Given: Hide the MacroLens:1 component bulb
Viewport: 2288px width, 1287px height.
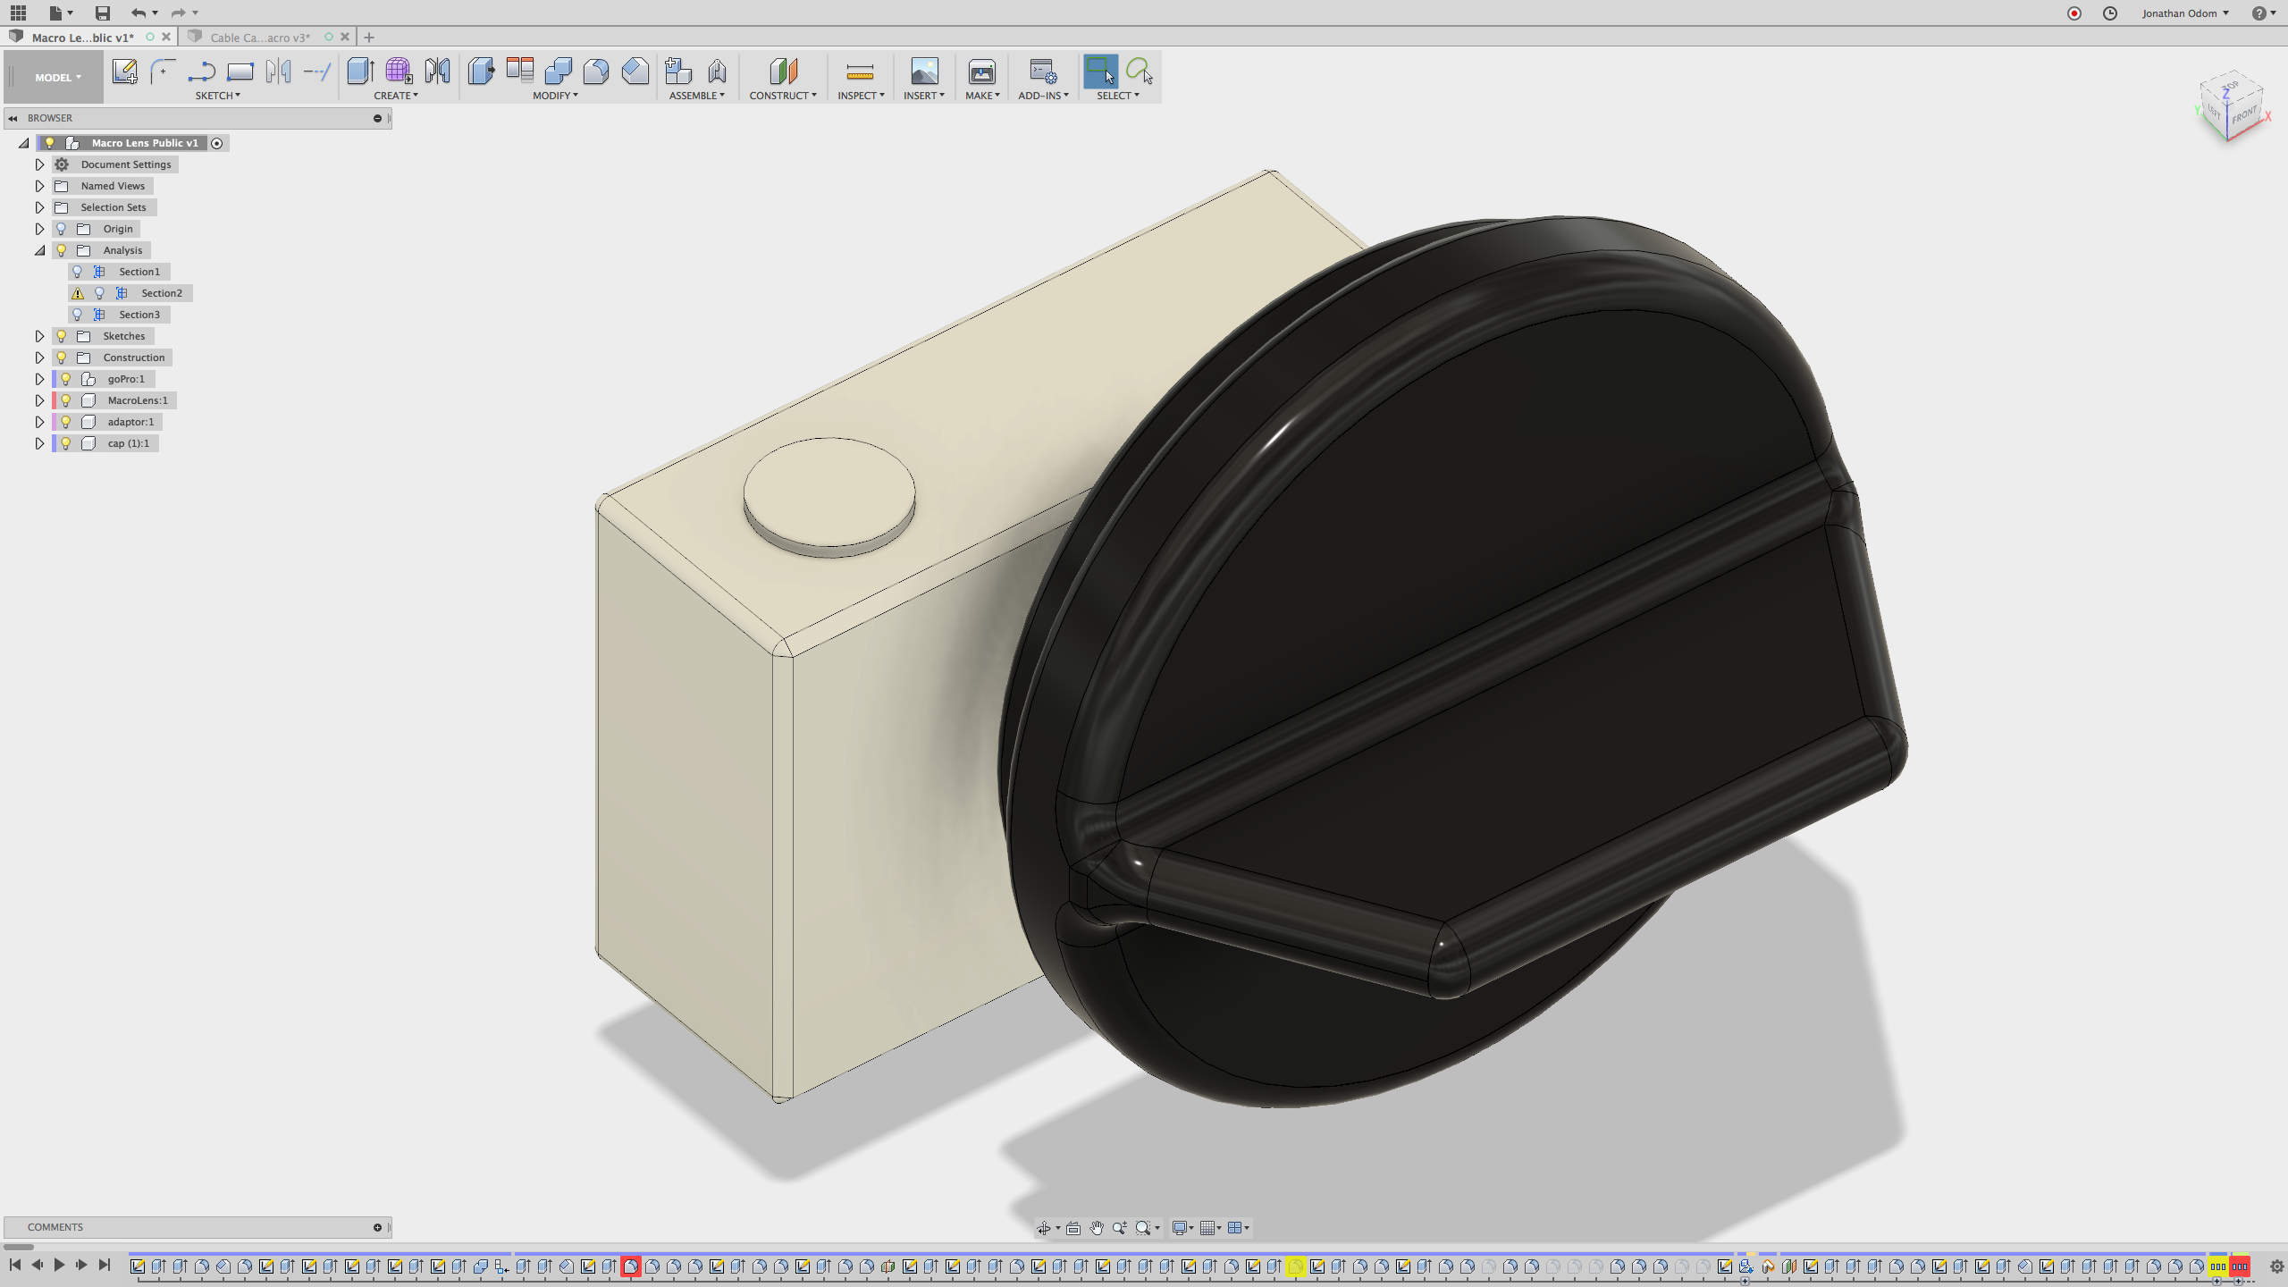Looking at the screenshot, I should coord(65,400).
